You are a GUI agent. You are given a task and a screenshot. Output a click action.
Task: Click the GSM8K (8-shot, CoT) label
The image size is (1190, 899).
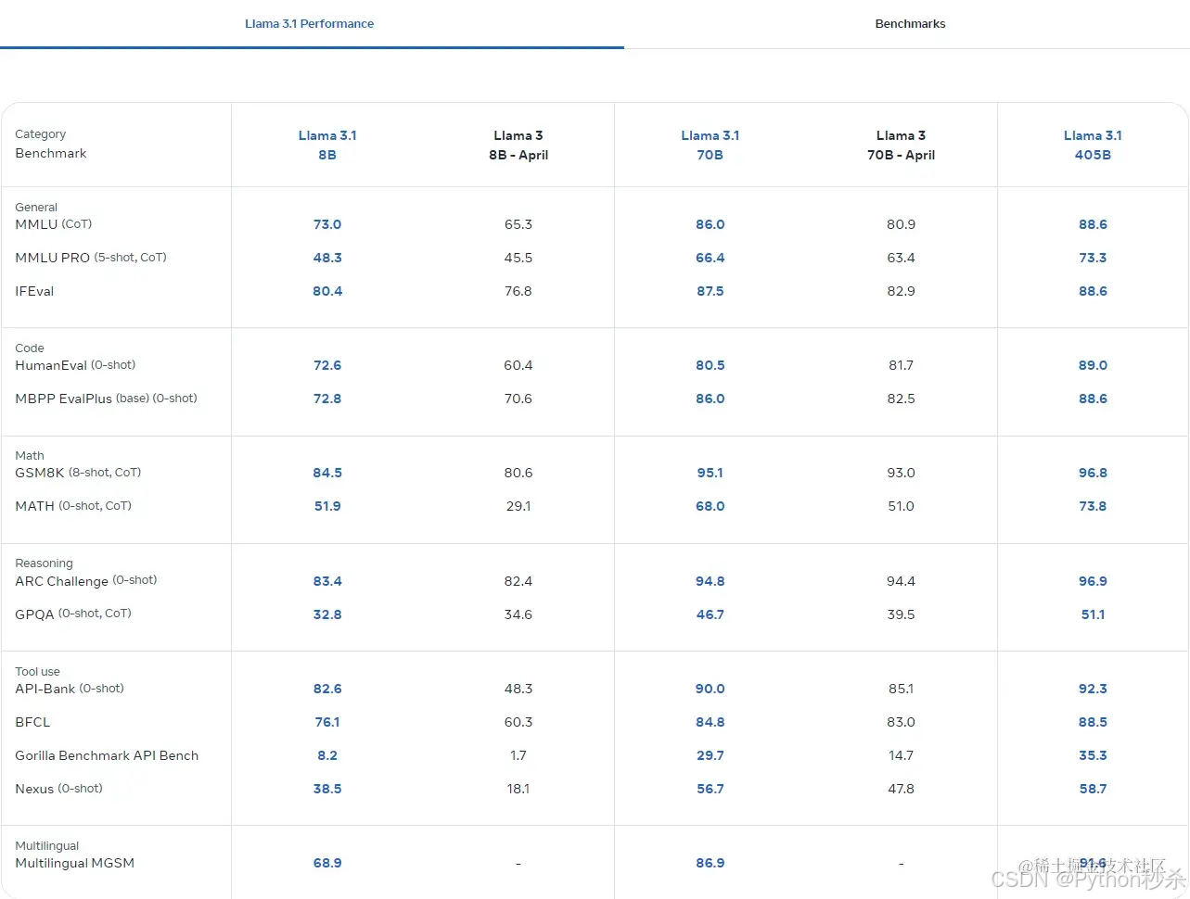pyautogui.click(x=78, y=473)
